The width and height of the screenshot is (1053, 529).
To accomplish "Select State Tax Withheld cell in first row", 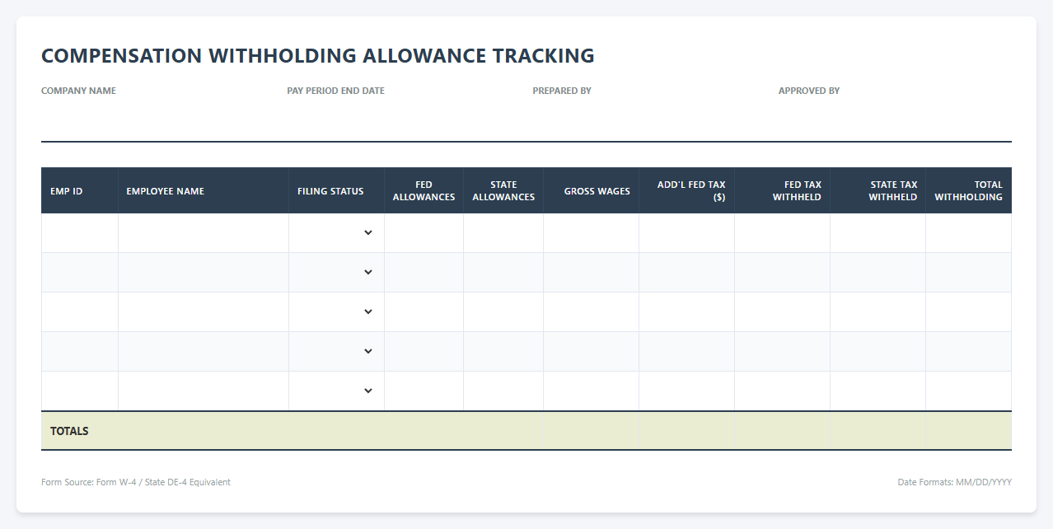I will [x=877, y=233].
